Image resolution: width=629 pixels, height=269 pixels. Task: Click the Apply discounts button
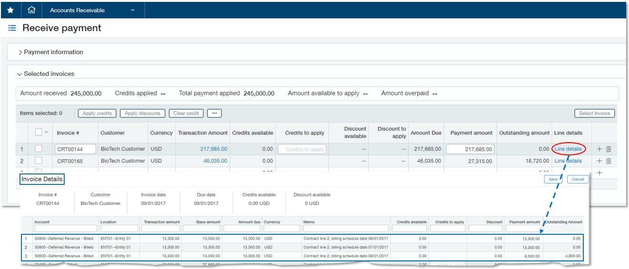(x=143, y=114)
